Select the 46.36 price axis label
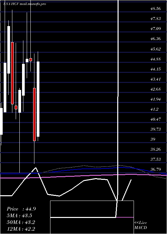 click(156, 39)
